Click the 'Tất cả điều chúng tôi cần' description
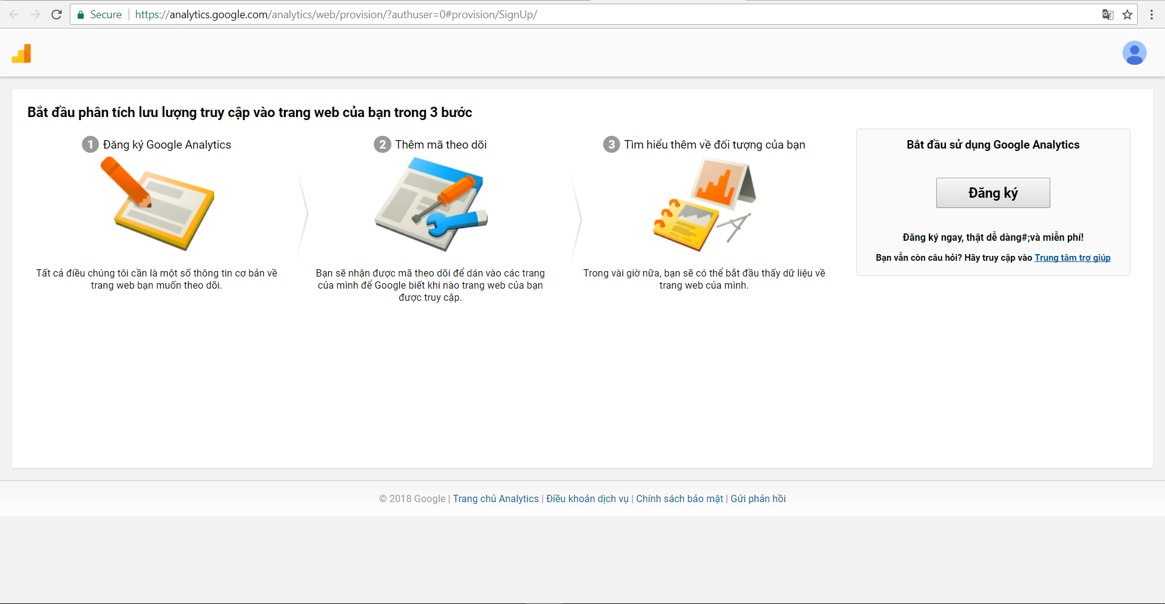This screenshot has height=604, width=1165. 157,280
